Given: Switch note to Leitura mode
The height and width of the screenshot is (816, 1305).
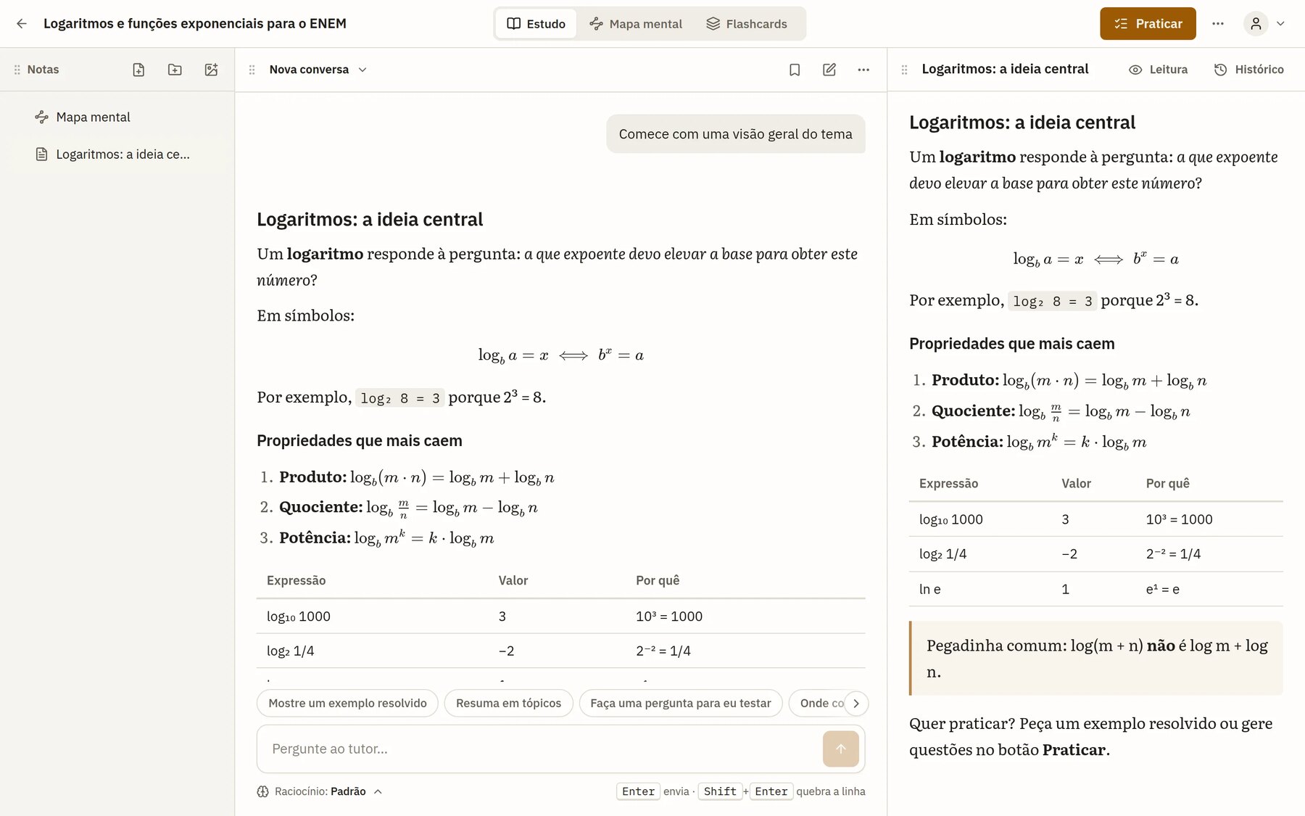Looking at the screenshot, I should [x=1158, y=70].
